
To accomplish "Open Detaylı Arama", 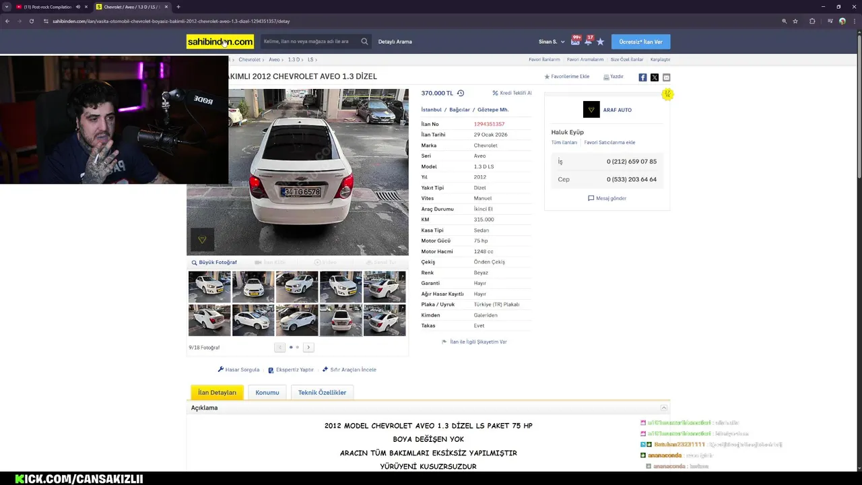I will pos(395,42).
